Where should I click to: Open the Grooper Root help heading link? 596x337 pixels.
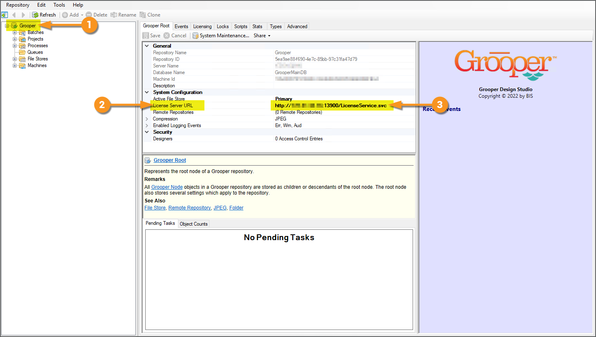click(x=170, y=160)
